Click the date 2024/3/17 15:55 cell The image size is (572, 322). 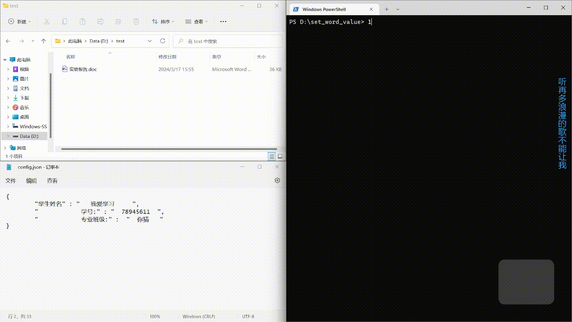[x=176, y=69]
